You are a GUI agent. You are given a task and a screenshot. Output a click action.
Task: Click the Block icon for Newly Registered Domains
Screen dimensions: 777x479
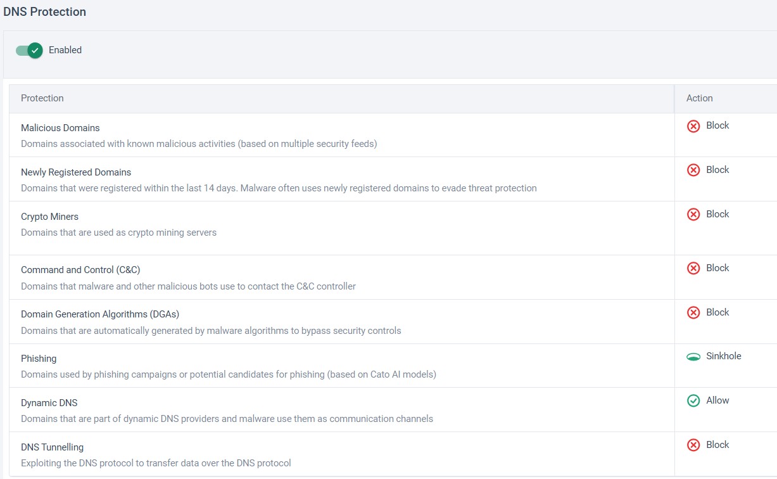click(x=693, y=170)
